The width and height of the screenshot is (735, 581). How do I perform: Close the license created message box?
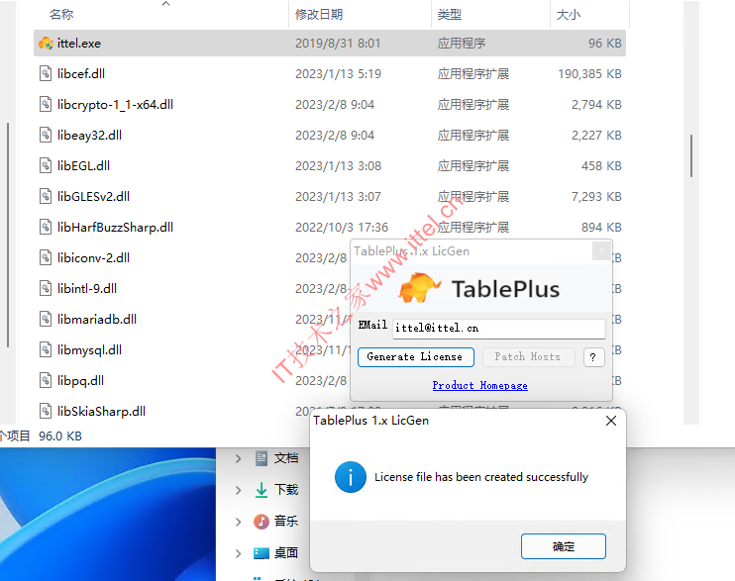(611, 421)
